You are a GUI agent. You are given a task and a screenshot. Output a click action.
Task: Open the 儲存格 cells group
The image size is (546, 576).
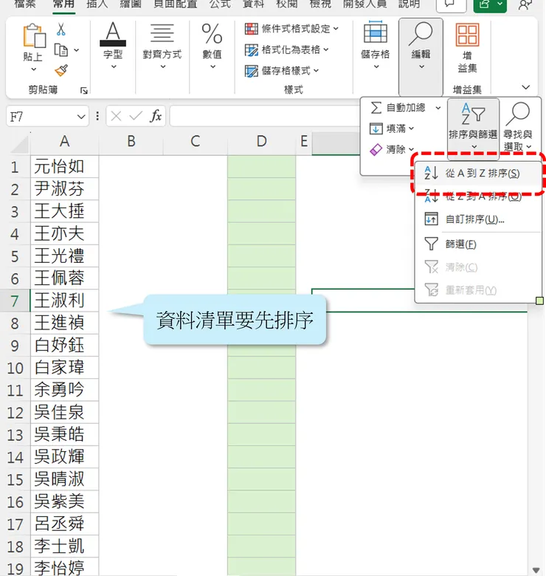(x=376, y=45)
